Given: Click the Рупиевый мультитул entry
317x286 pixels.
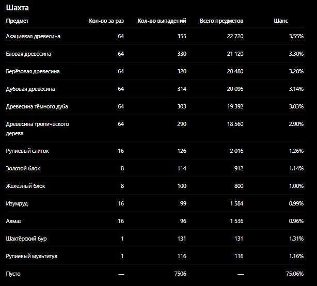Looking at the screenshot, I should click(x=31, y=256).
